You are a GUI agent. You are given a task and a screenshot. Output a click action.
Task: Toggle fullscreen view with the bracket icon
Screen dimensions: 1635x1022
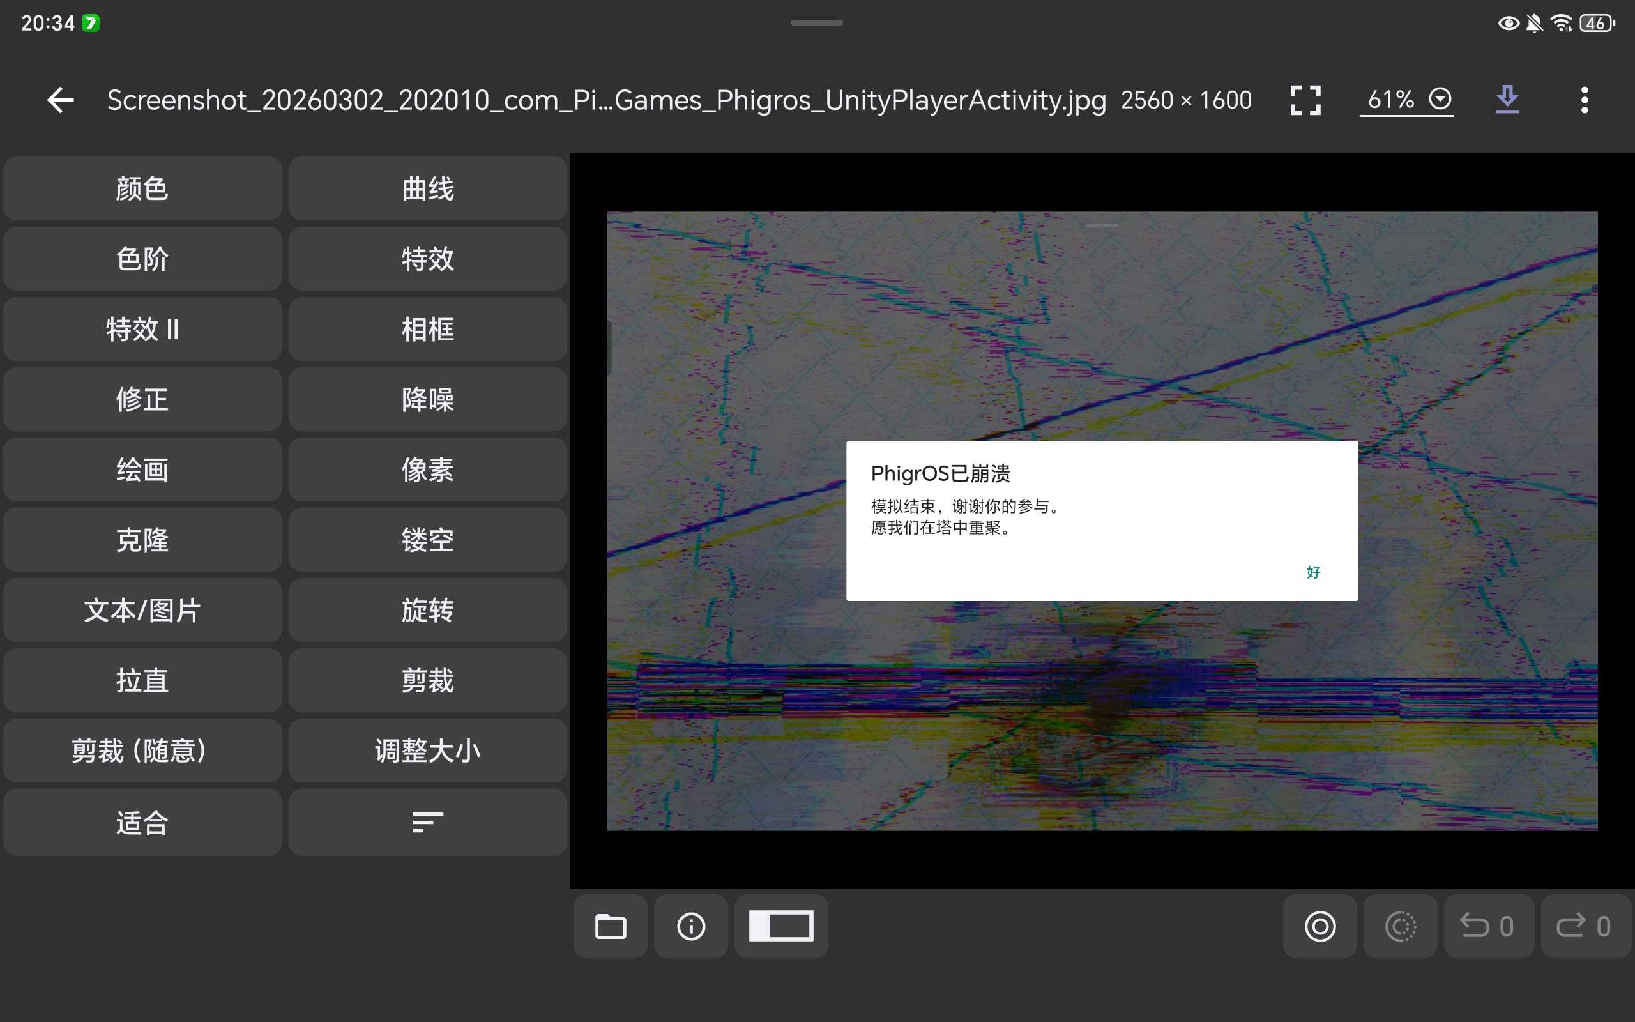click(1305, 100)
